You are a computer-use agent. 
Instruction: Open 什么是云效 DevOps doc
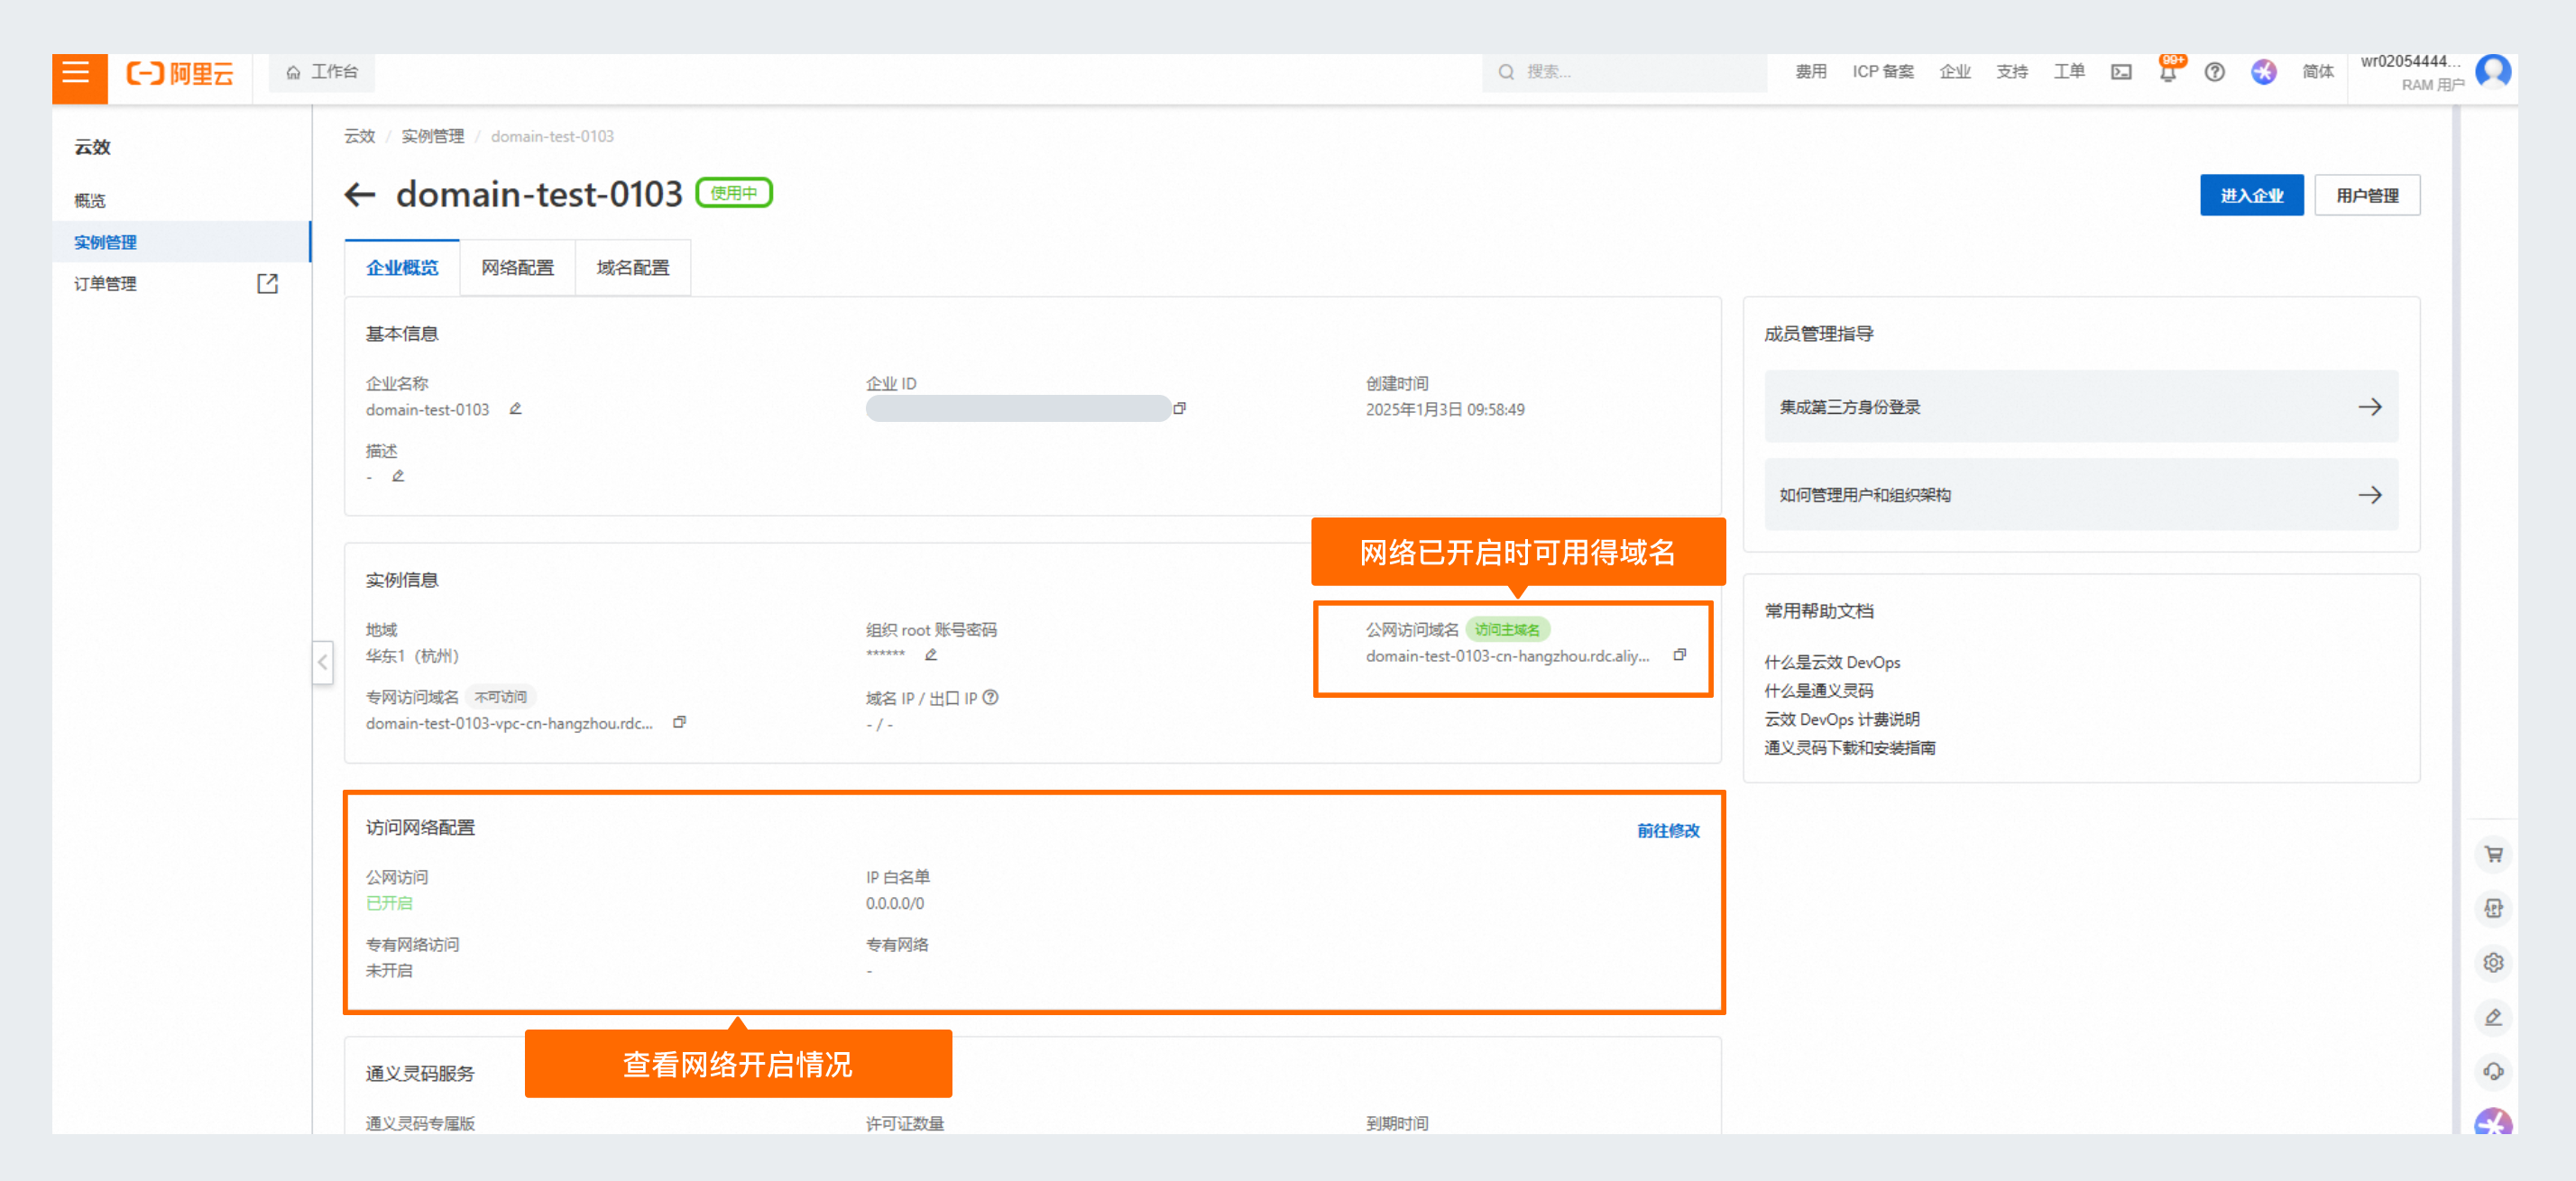[x=1832, y=663]
